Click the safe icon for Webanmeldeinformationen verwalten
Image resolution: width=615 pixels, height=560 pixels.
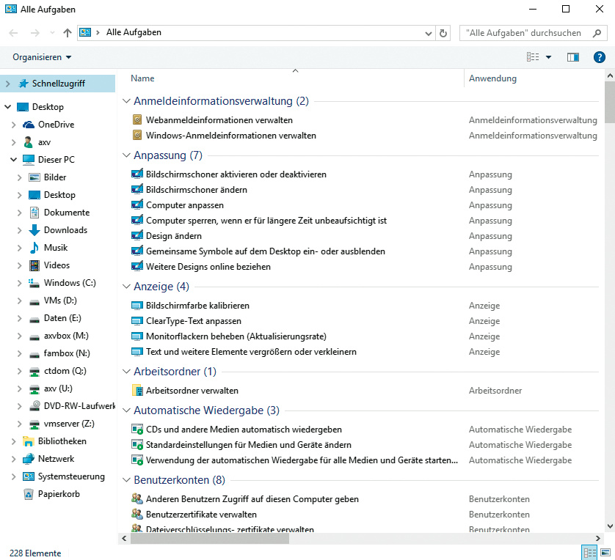(137, 119)
